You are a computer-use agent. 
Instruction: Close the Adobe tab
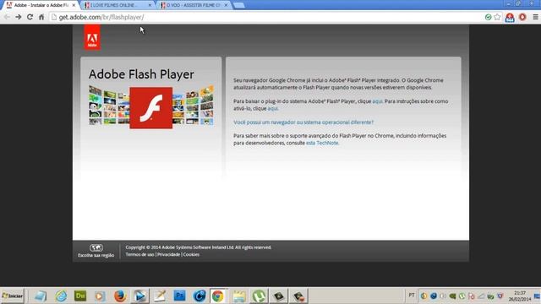[x=74, y=5]
